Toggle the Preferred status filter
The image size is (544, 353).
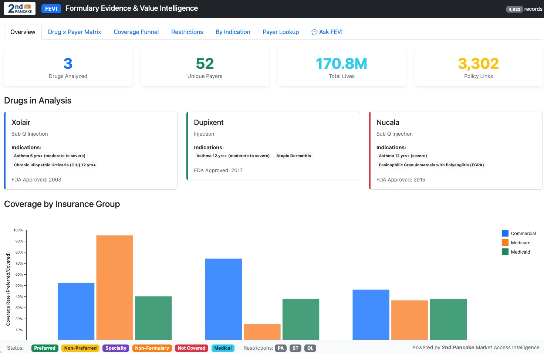45,348
